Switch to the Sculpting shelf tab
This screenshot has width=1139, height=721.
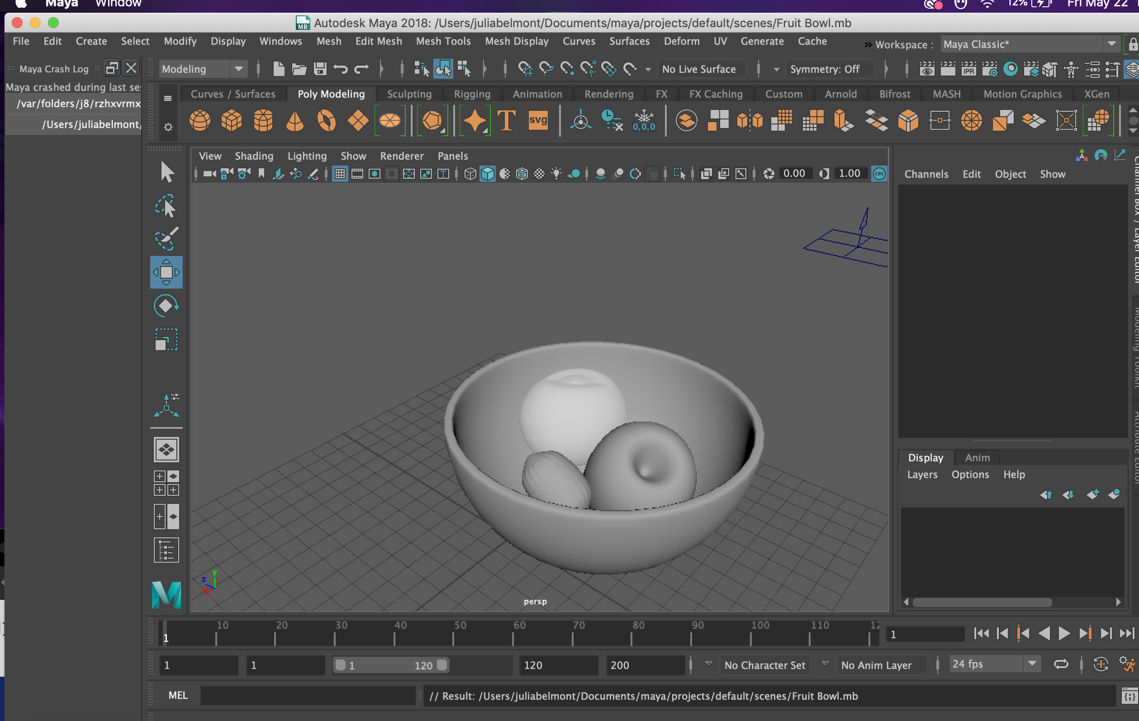408,94
